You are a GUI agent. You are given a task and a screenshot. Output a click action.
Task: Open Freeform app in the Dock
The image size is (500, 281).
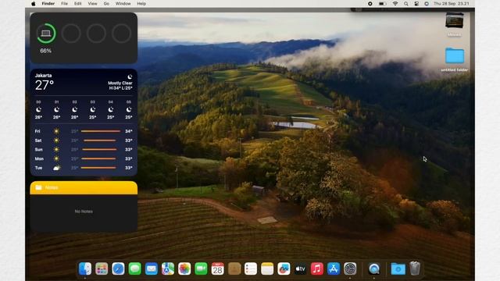click(284, 269)
